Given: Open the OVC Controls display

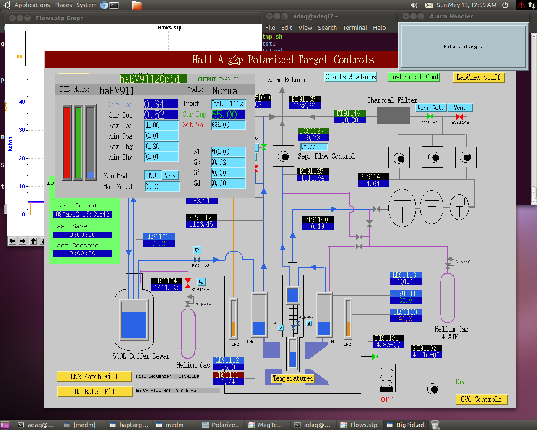Looking at the screenshot, I should click(481, 399).
